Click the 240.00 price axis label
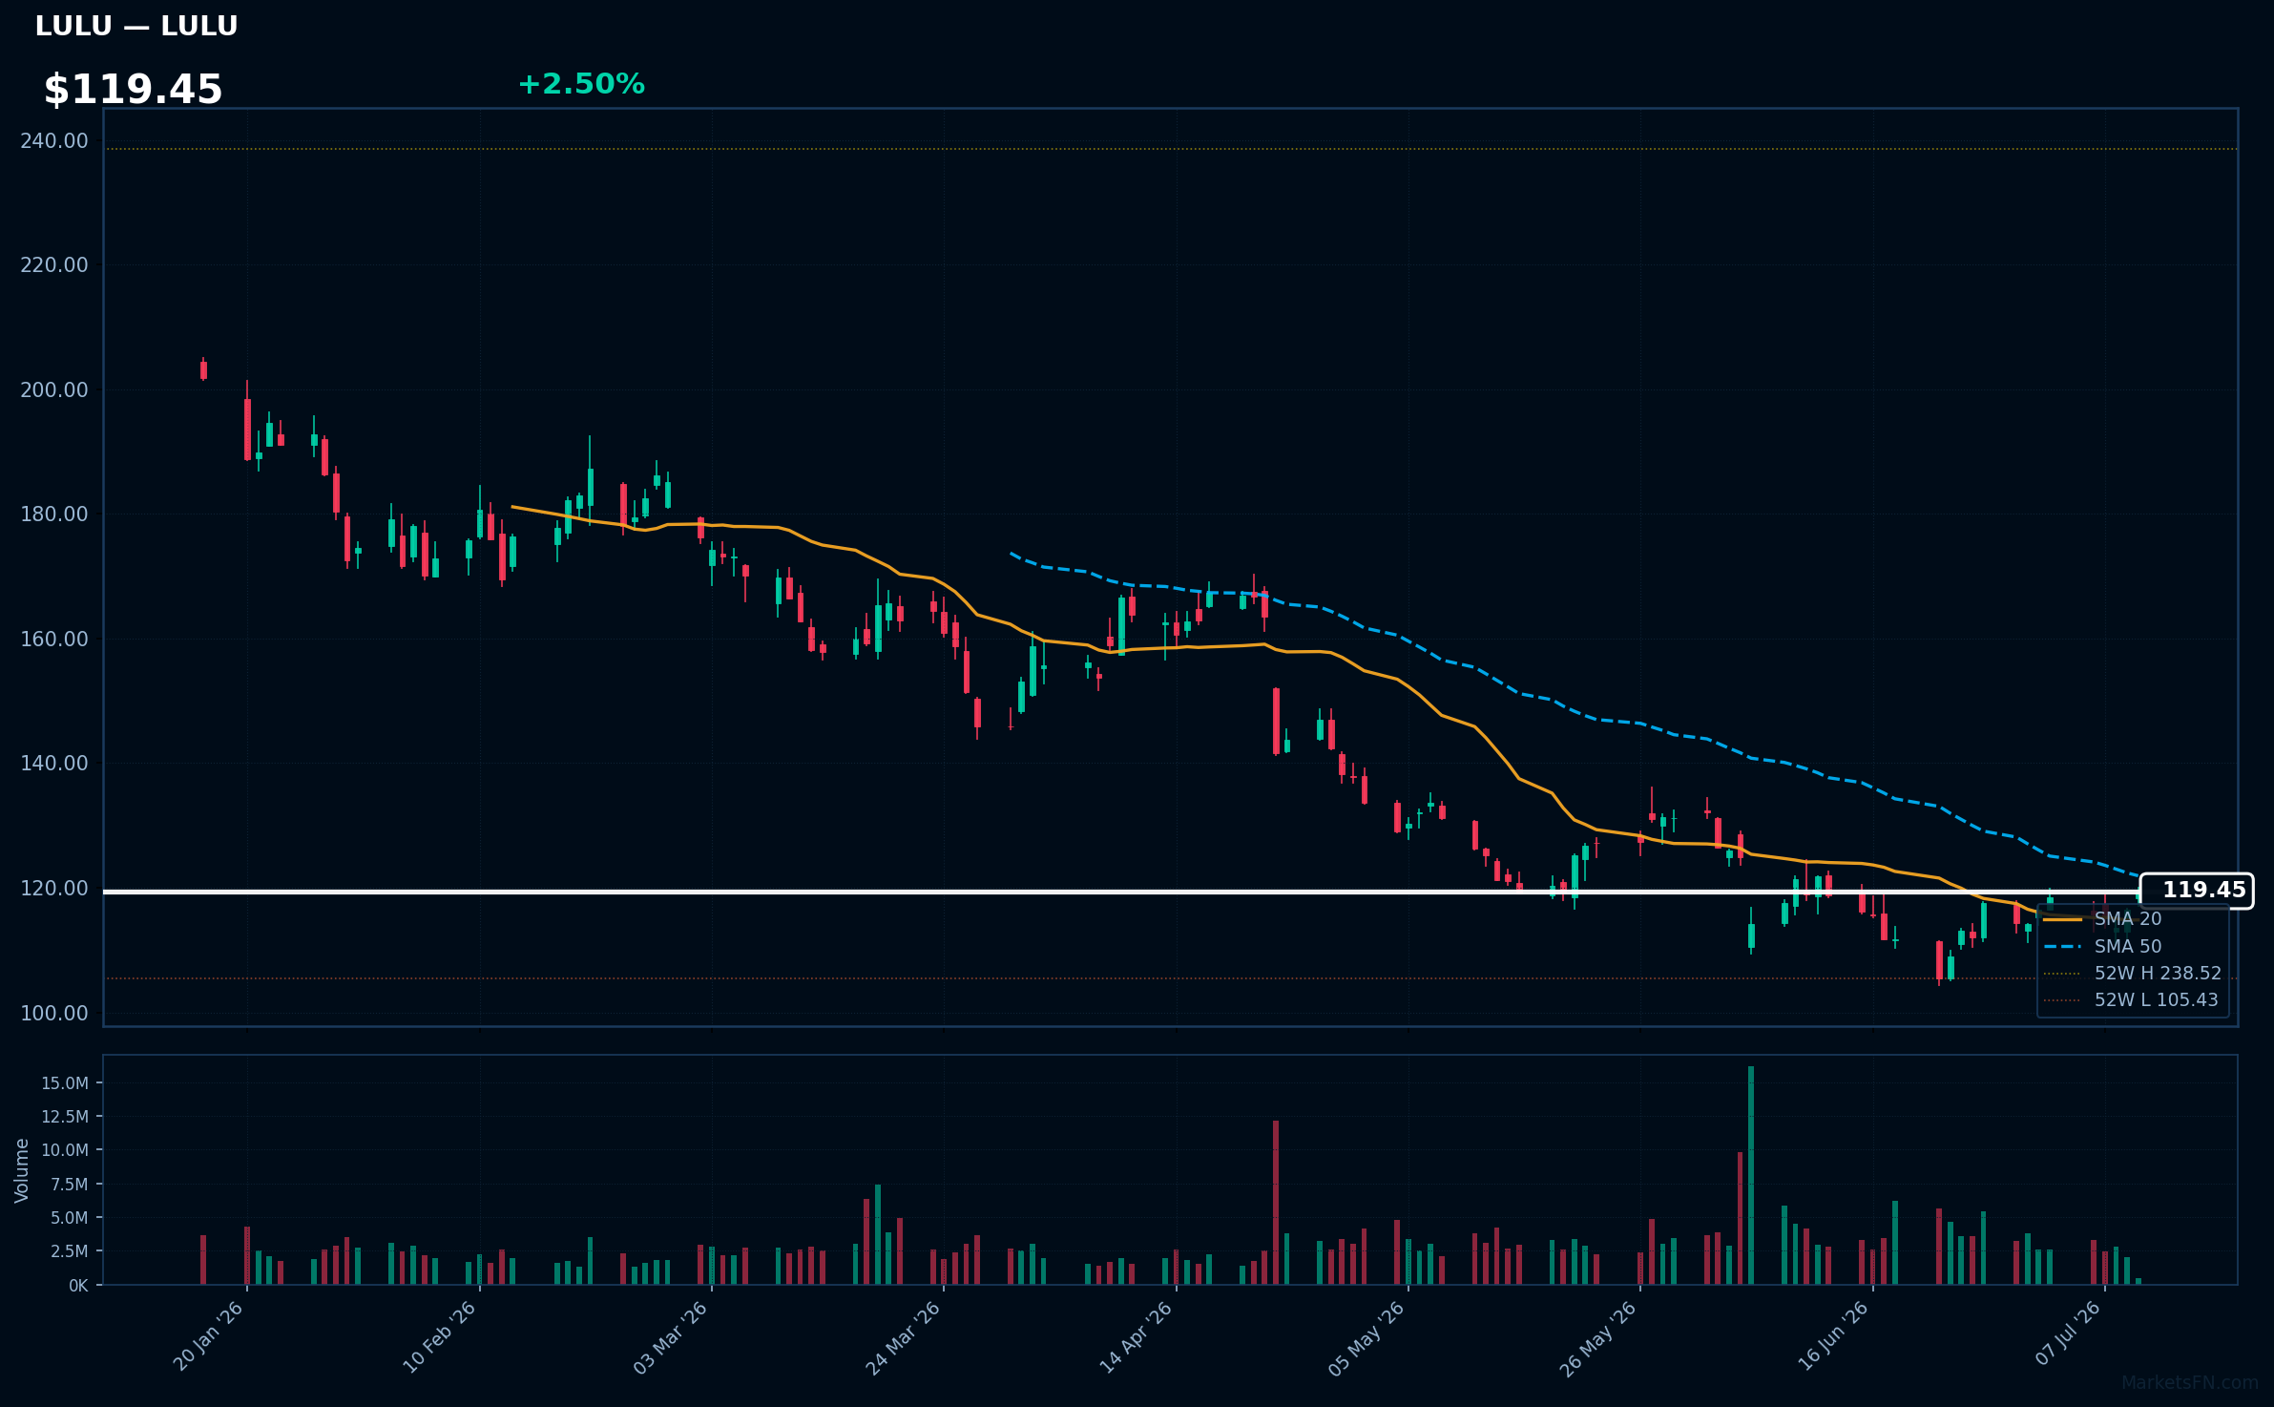Screen dimensions: 2274x1407 [x=54, y=141]
